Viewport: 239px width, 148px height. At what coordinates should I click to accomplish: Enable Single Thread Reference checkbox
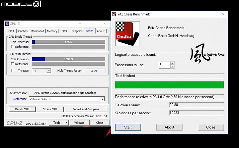click(x=13, y=47)
